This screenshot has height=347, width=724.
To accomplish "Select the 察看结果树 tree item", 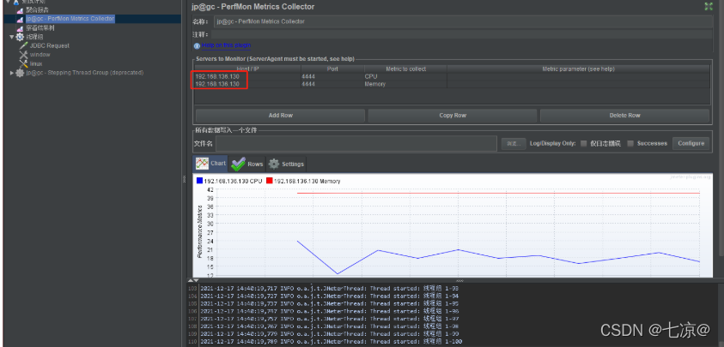I will pos(40,27).
